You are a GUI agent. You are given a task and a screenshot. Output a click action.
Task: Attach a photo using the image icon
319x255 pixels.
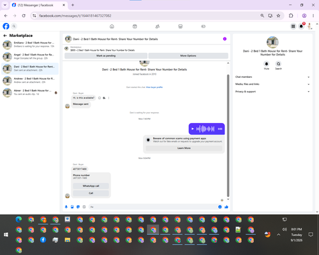click(72, 207)
